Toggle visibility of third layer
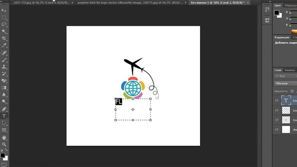Screen dimensions: 297x167 coord(277,120)
